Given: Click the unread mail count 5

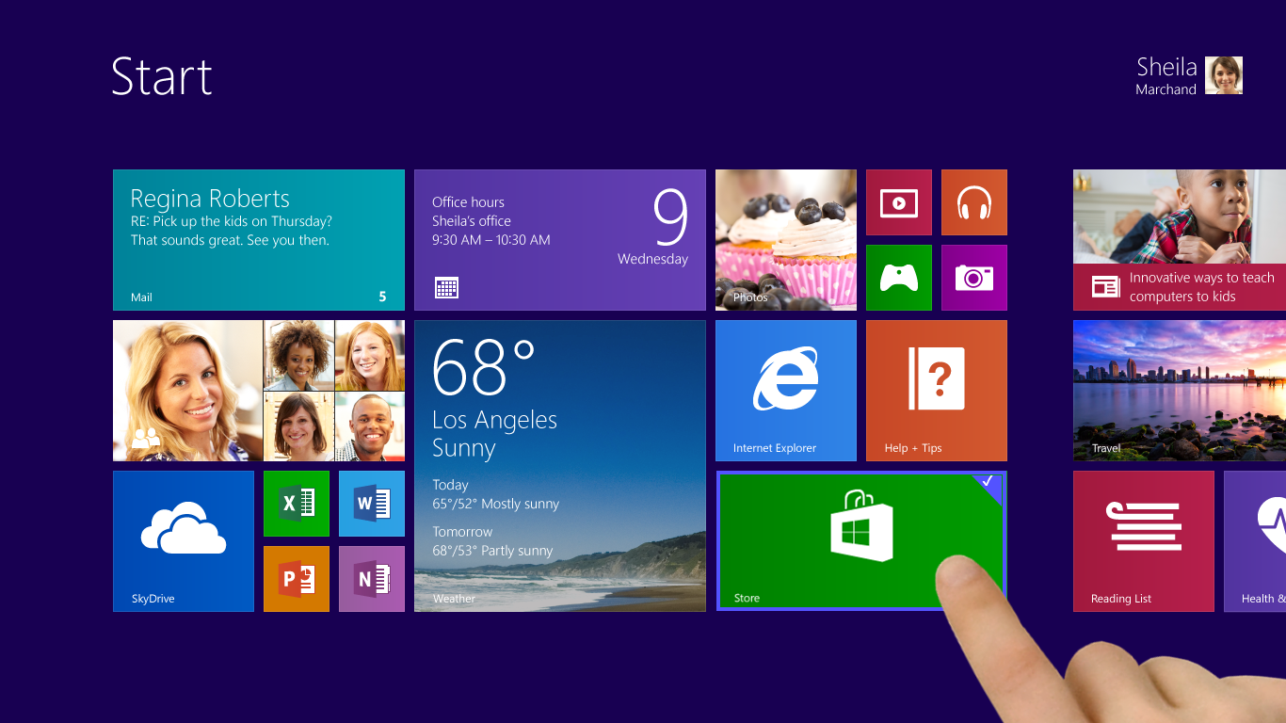Looking at the screenshot, I should click(382, 297).
